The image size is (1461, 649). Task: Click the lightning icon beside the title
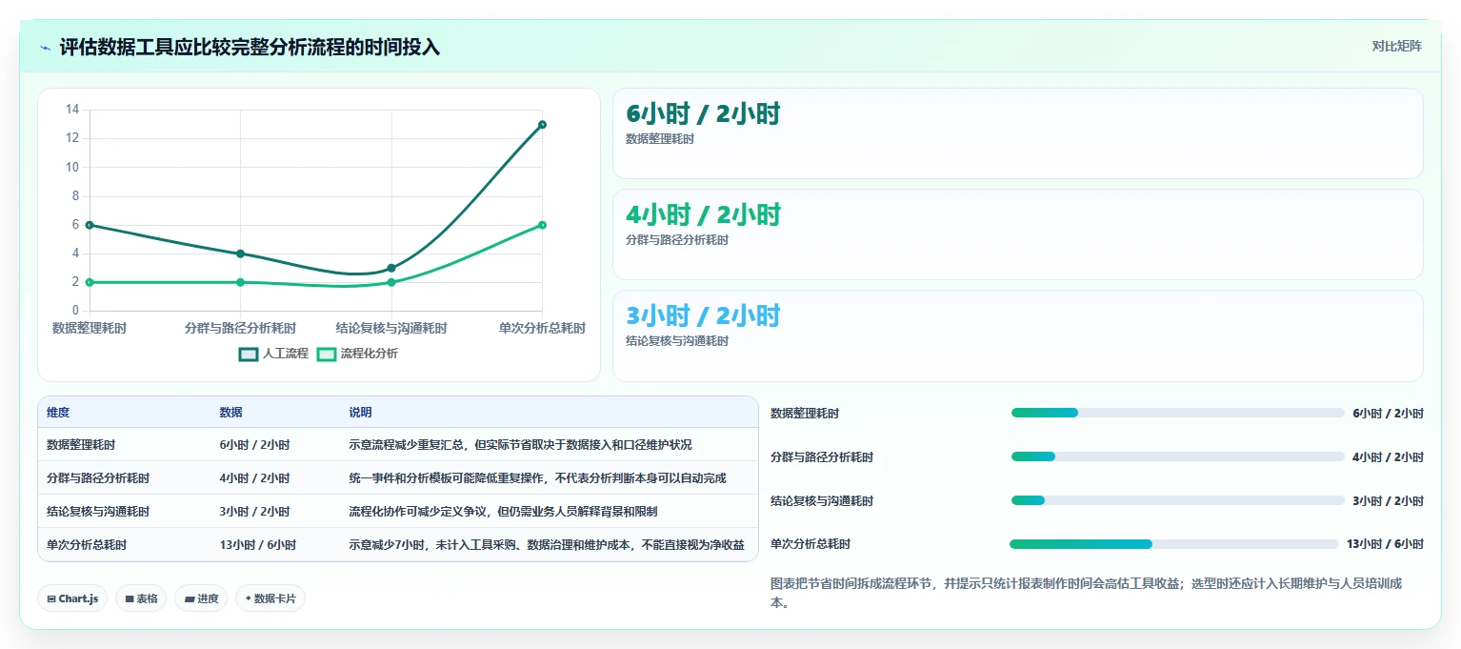click(46, 47)
